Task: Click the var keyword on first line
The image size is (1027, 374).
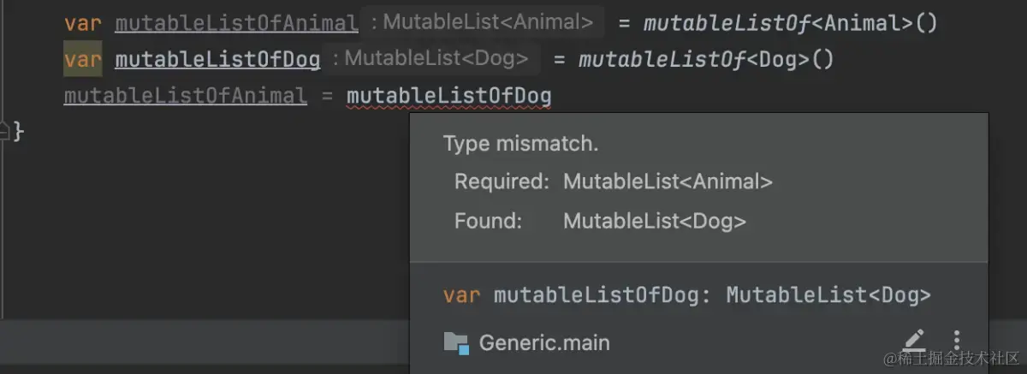Action: point(82,23)
